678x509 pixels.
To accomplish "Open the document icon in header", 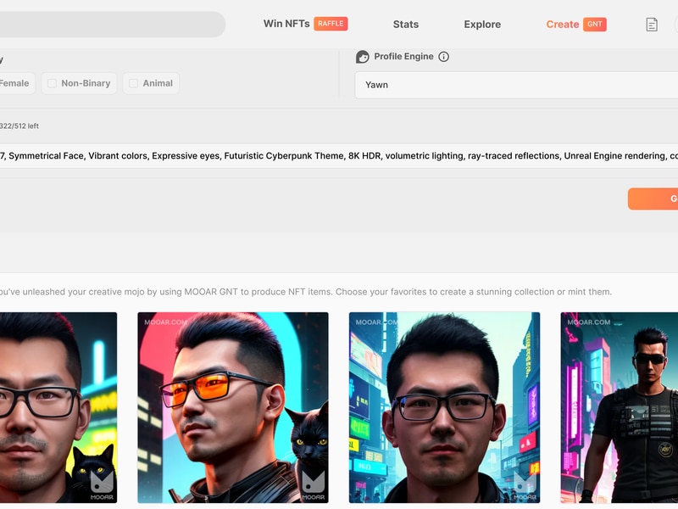I will pos(652,25).
